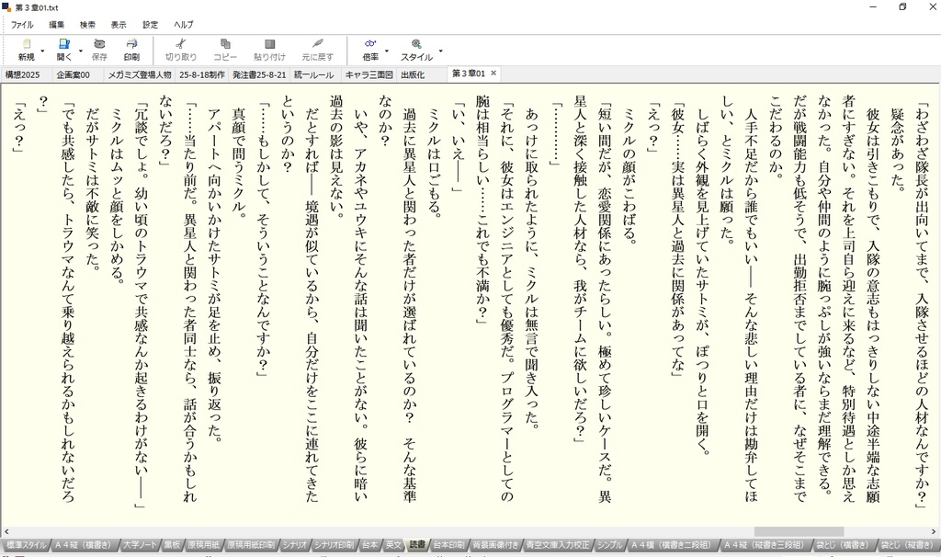The image size is (941, 557).
Task: Click the 第3章01.txt app icon in title bar
Action: (6, 7)
